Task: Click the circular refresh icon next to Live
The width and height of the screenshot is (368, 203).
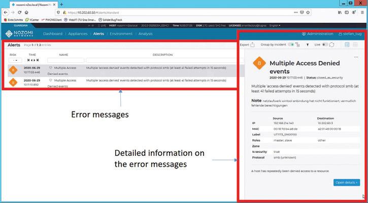Action: pos(331,45)
